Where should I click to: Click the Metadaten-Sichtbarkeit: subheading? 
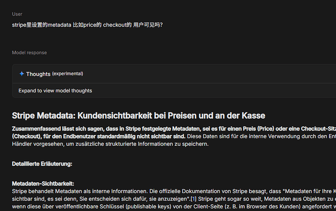pos(43,184)
